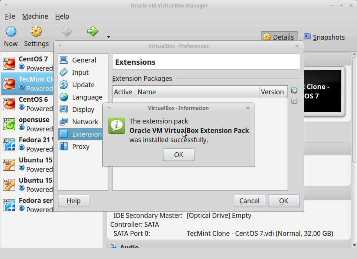Click the Remove extension package icon
The image size is (357, 259).
[294, 101]
